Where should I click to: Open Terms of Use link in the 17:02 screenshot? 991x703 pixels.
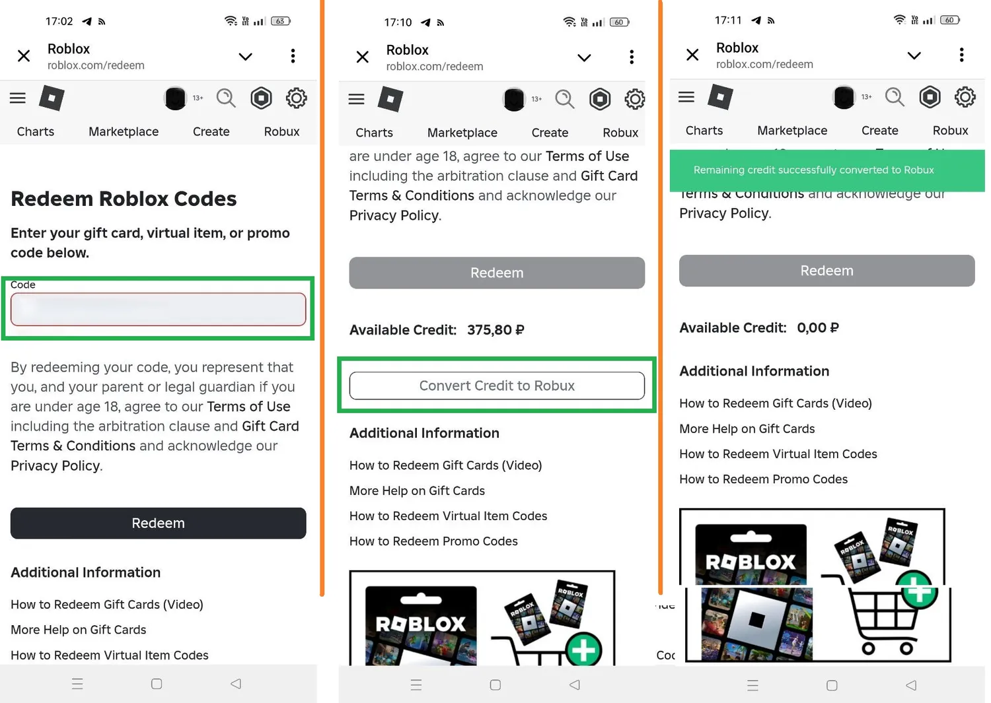pos(248,407)
